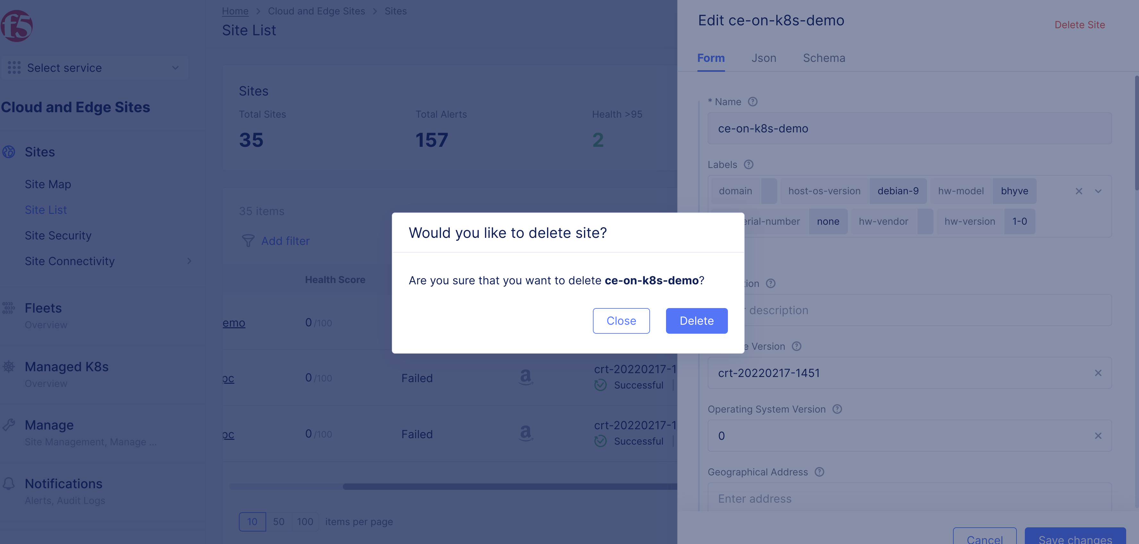Click the help icon next to Name
Screen dimensions: 1139x544
click(x=753, y=102)
